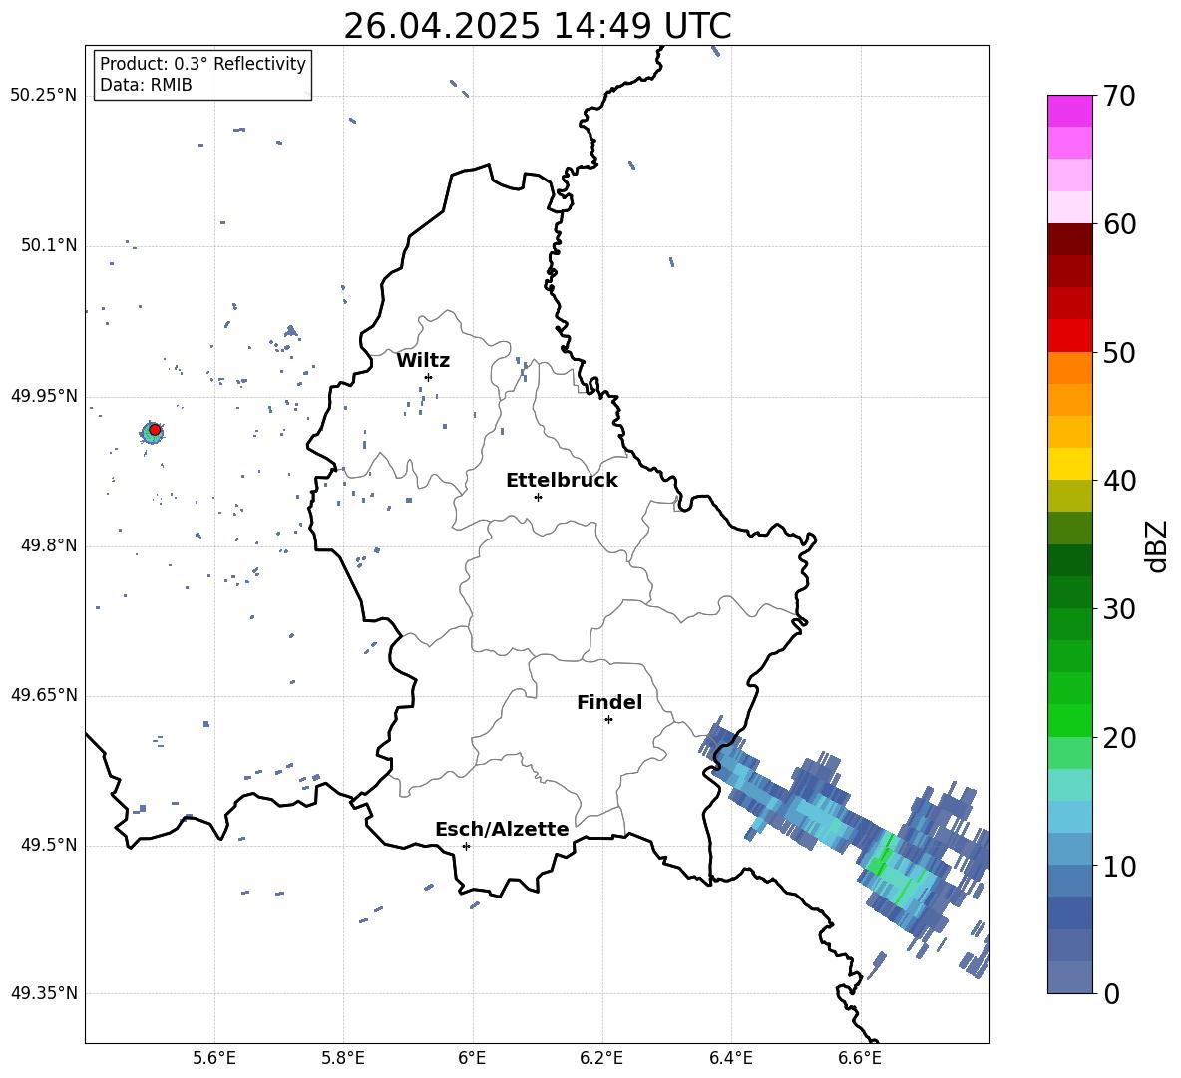This screenshot has height=1078, width=1181.
Task: Click the light cyan colorbar swatch near 15
Action: click(1069, 817)
